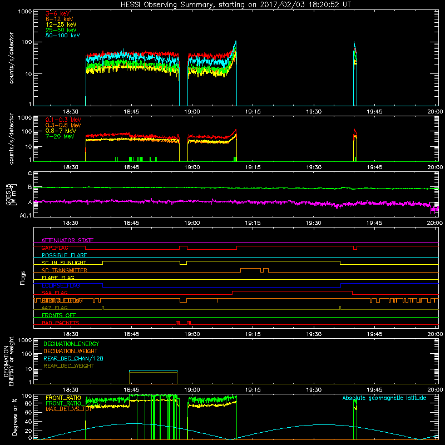Click the 0.8-7 MeV legend label
Screen dimensions: 445x445
point(61,131)
